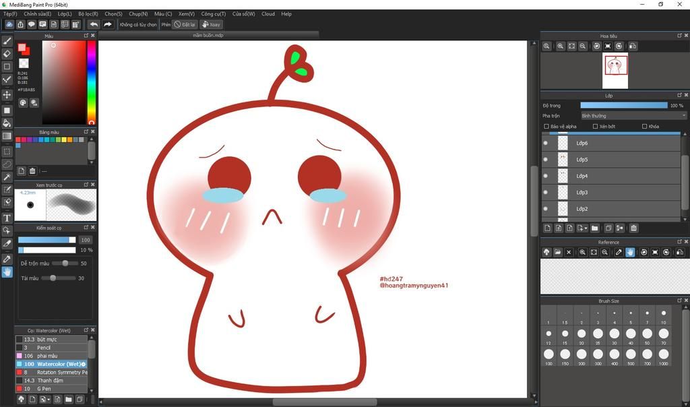Delete swatch using trash icon in Bảng màu
The width and height of the screenshot is (690, 407).
(x=32, y=170)
